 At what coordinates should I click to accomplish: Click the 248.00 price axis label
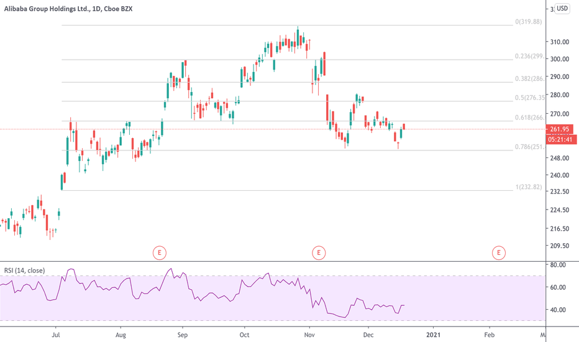(559, 158)
